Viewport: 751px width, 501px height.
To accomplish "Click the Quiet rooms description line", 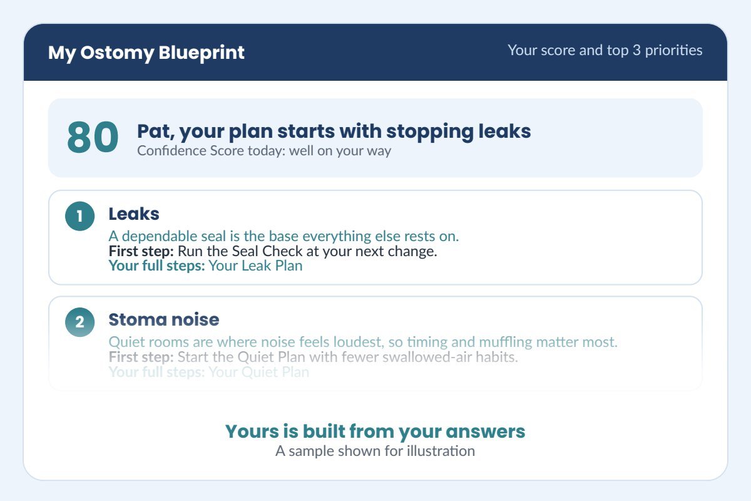I will coord(364,343).
